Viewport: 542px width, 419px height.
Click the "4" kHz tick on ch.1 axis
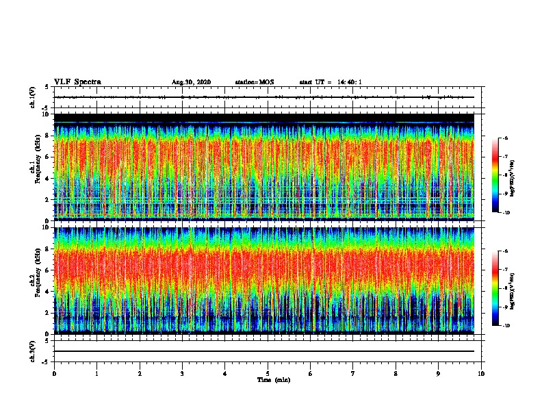[47, 179]
